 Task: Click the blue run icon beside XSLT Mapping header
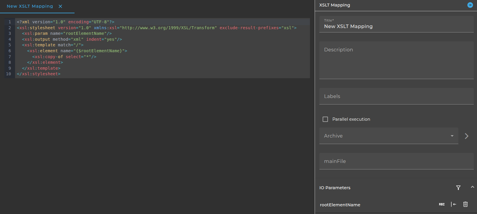[470, 5]
